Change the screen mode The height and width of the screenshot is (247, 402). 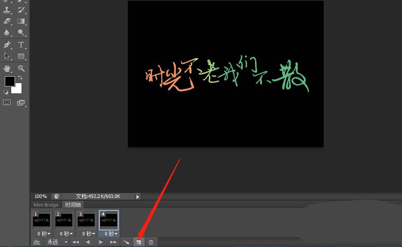pos(21,103)
